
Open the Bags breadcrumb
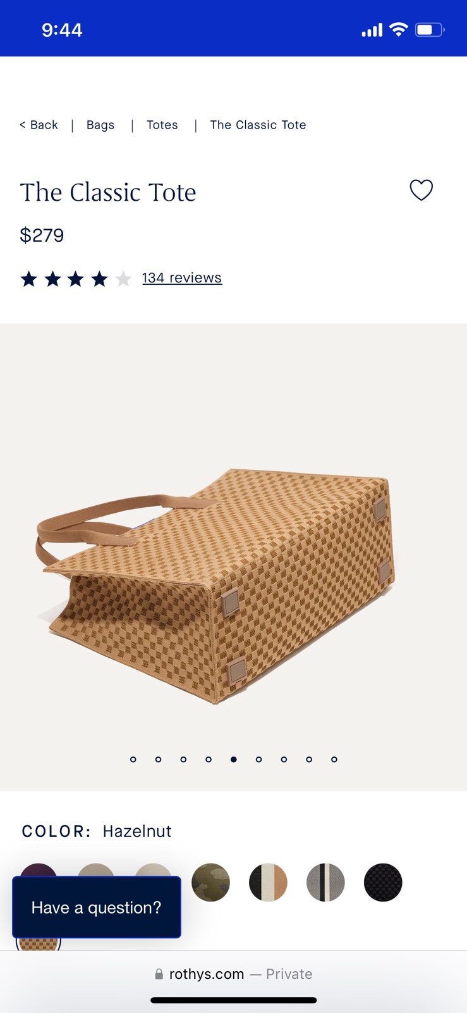(x=100, y=125)
